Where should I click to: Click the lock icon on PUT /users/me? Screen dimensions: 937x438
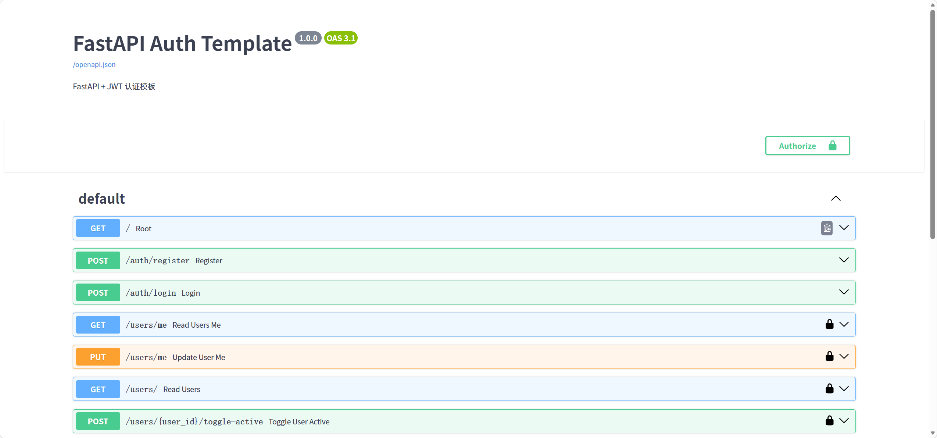pos(830,356)
